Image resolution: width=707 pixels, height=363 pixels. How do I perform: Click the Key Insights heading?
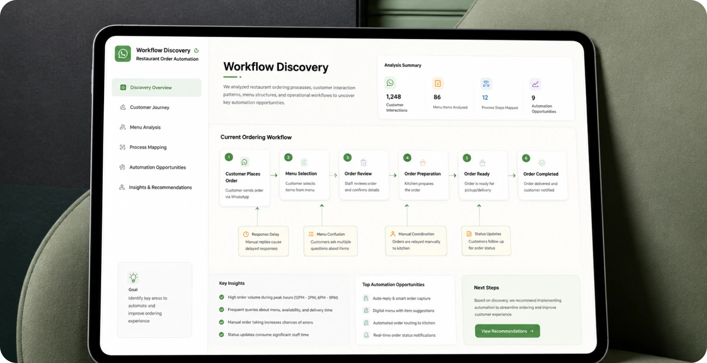coord(232,283)
